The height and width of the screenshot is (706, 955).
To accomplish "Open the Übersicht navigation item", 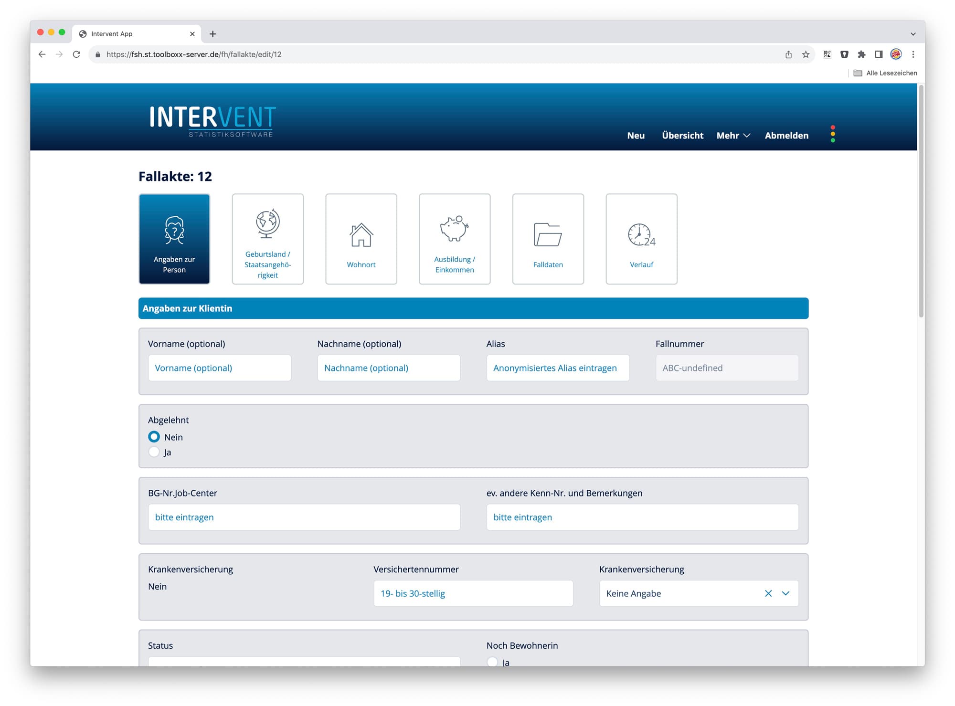I will pos(682,136).
